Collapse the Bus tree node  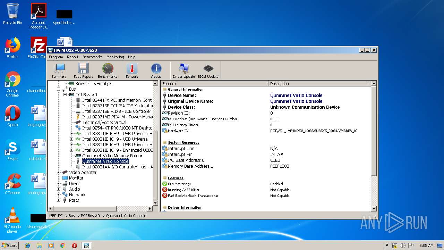tap(58, 89)
